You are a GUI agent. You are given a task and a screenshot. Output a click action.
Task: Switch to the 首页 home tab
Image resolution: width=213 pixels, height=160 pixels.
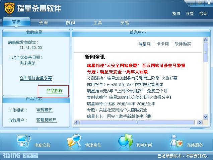(16, 22)
